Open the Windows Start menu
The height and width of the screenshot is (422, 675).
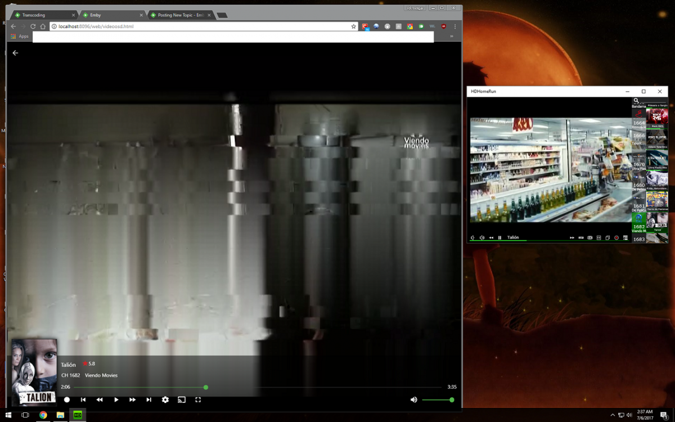pyautogui.click(x=8, y=415)
